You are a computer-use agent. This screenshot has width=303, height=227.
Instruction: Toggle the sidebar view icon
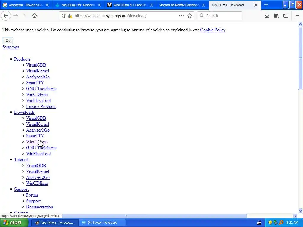pyautogui.click(x=286, y=16)
